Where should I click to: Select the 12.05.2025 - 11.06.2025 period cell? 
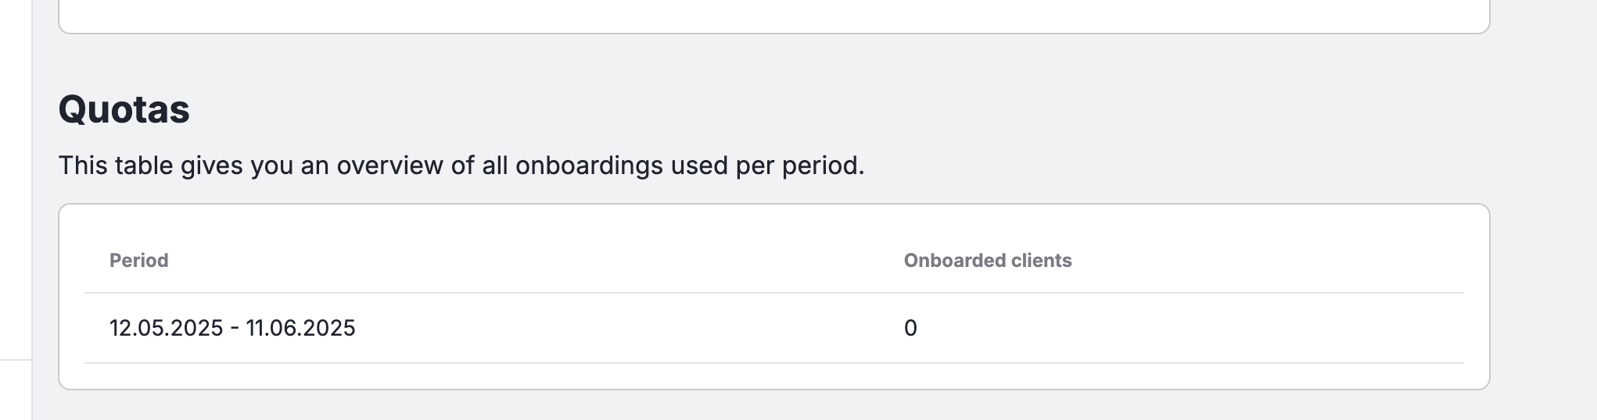pyautogui.click(x=232, y=328)
